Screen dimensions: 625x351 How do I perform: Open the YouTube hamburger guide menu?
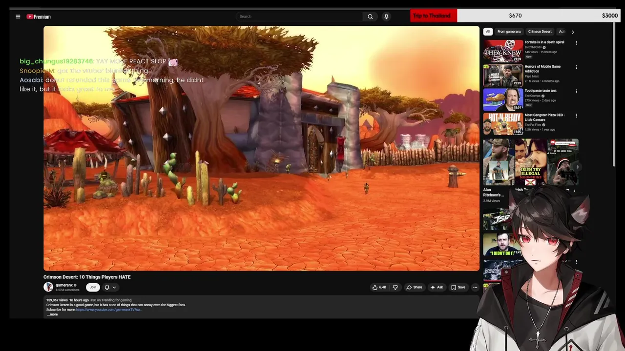(x=18, y=17)
